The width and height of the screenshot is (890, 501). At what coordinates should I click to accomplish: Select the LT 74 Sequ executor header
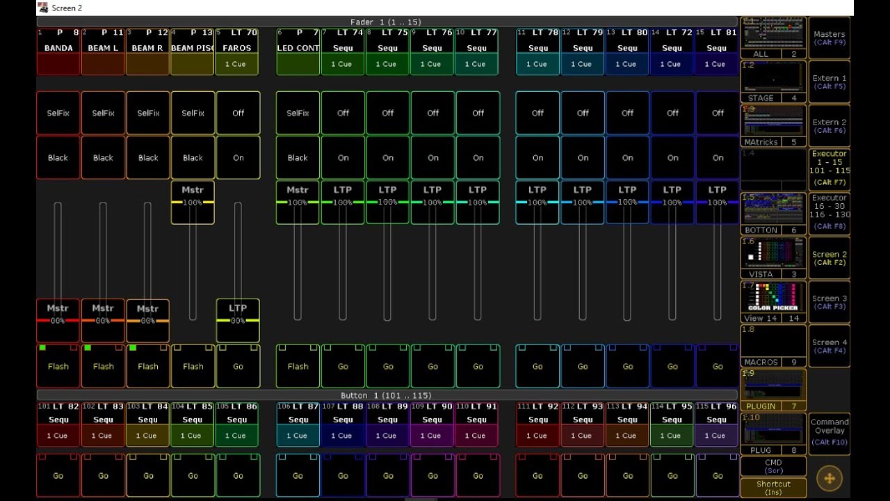[x=342, y=51]
